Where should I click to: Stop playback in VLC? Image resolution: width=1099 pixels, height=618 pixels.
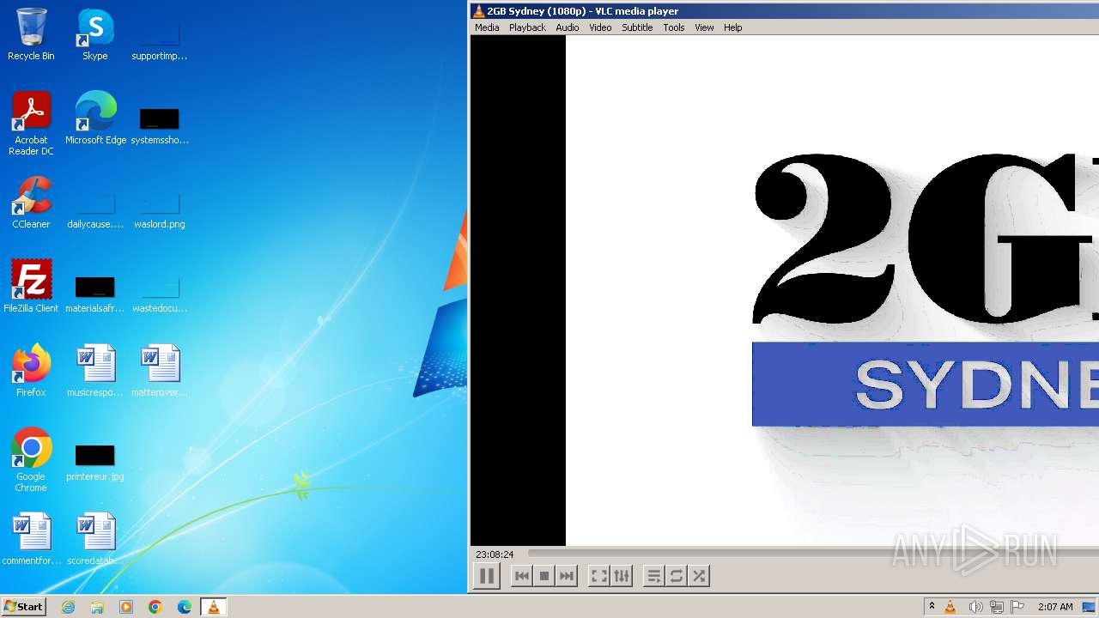coord(543,576)
